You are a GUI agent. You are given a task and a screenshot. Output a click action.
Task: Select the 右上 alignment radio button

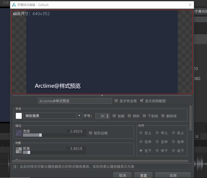(173, 133)
